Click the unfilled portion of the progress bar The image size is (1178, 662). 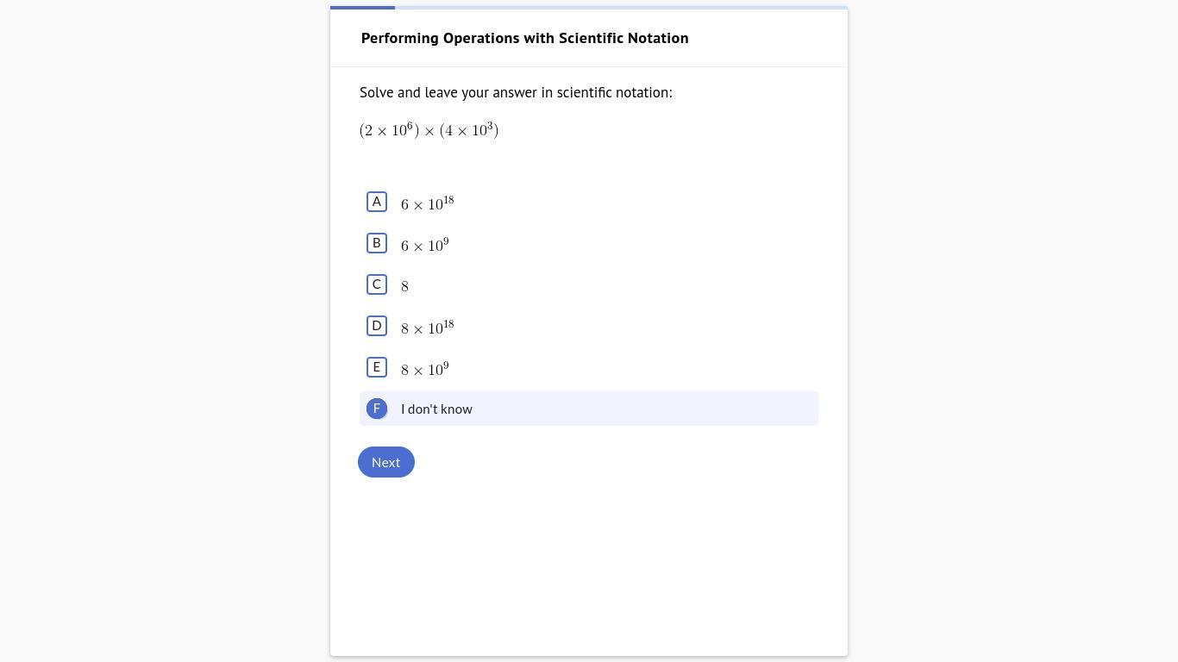tap(621, 8)
